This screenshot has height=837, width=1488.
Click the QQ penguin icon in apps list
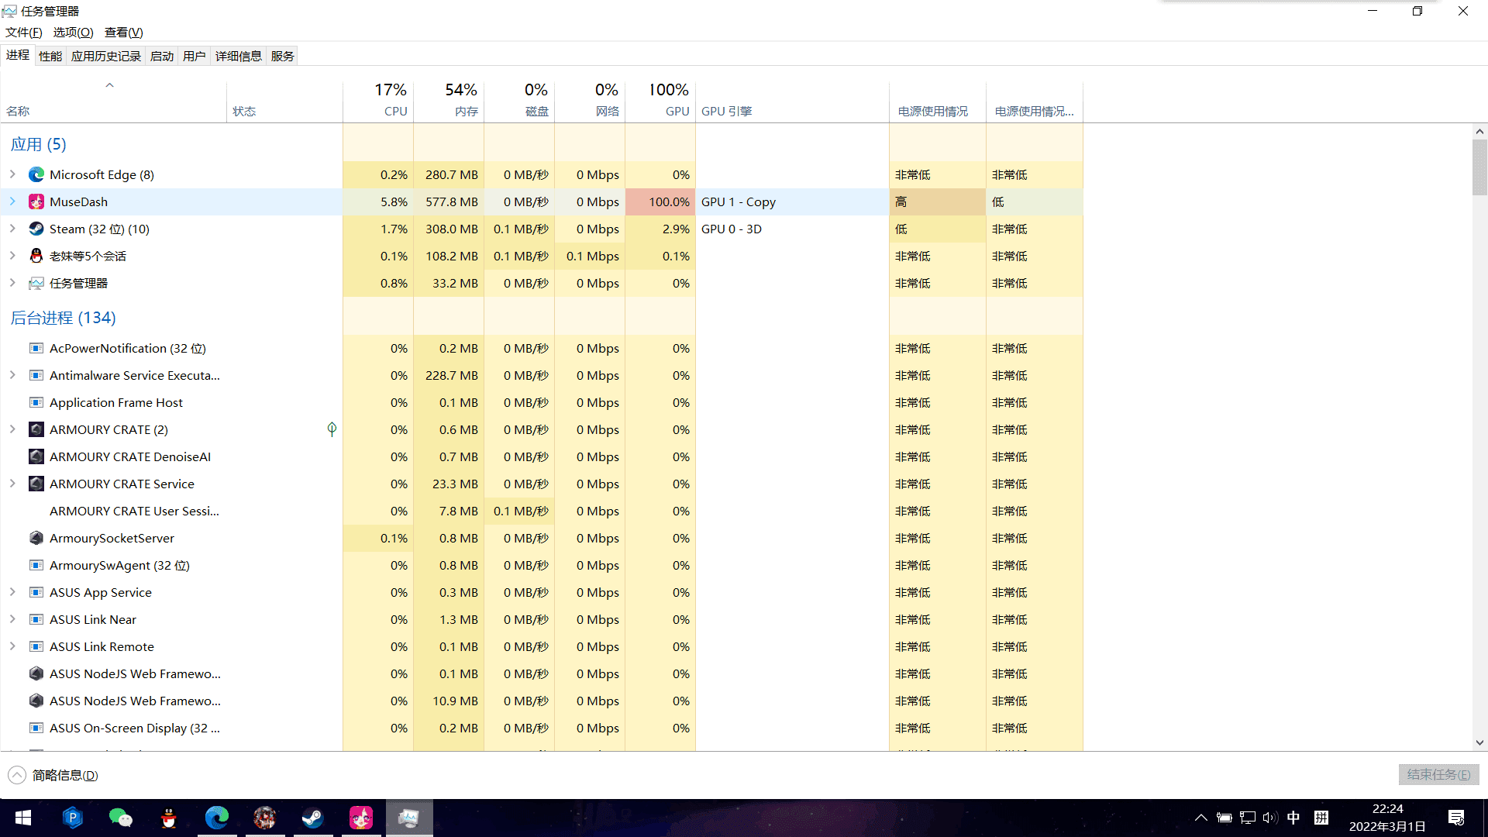pyautogui.click(x=36, y=256)
